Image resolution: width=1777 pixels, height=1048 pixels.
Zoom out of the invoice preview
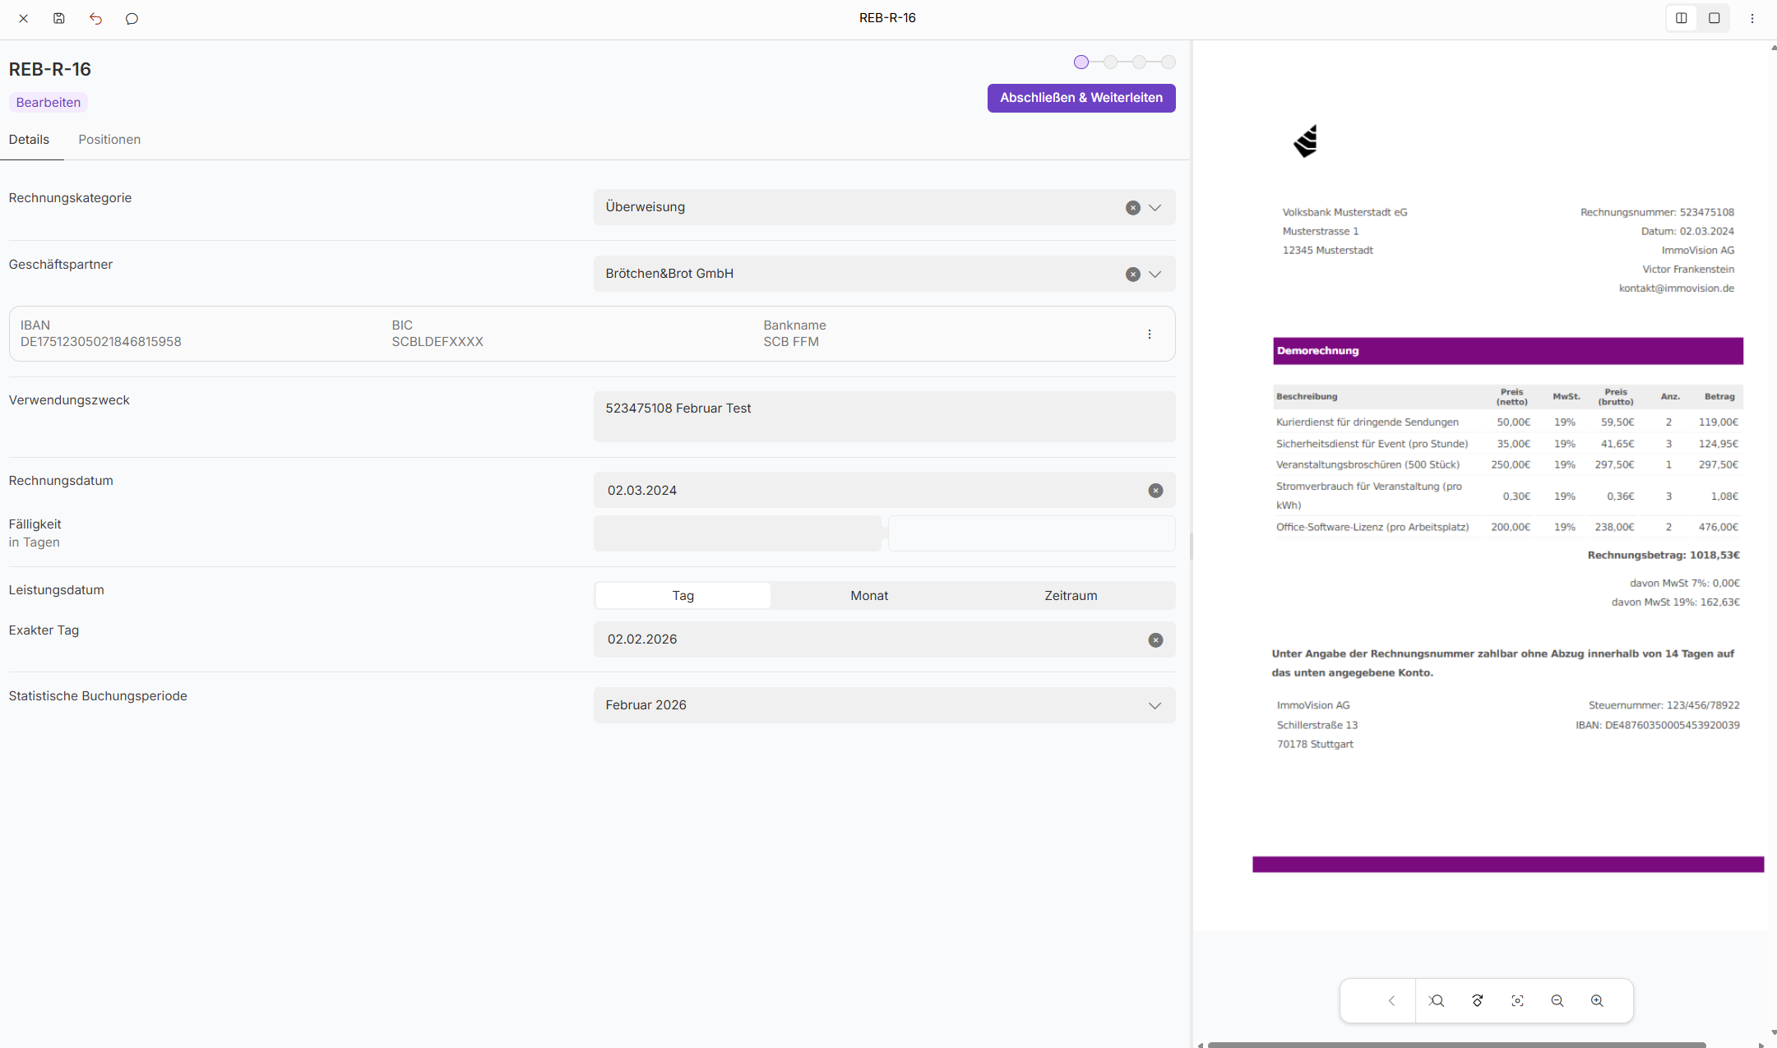click(1557, 1000)
